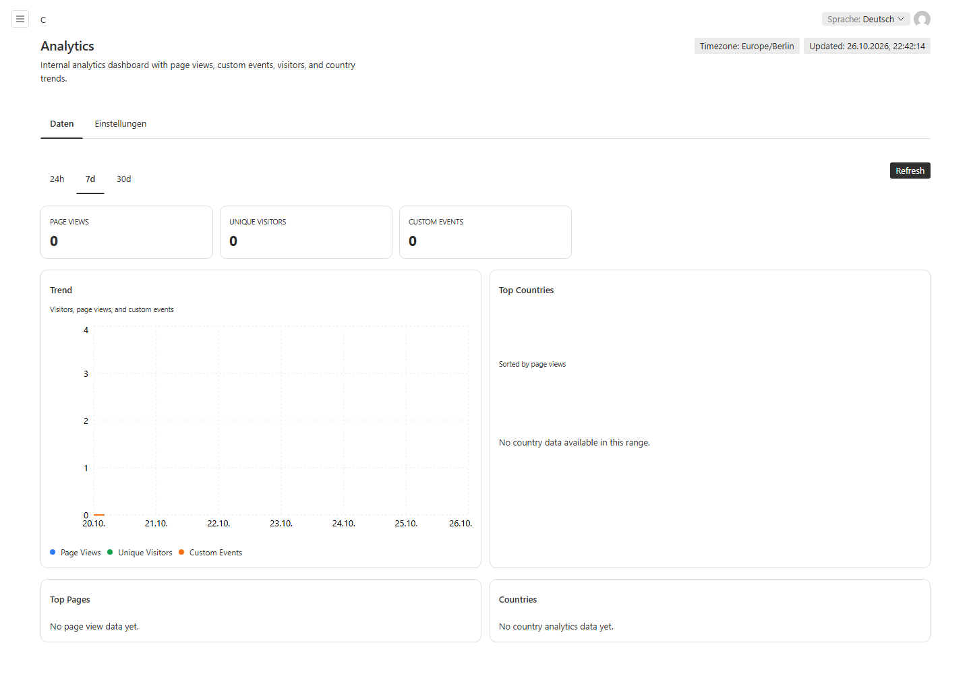The height and width of the screenshot is (674, 971).
Task: Click the 20.10. x-axis date label
Action: (x=94, y=524)
